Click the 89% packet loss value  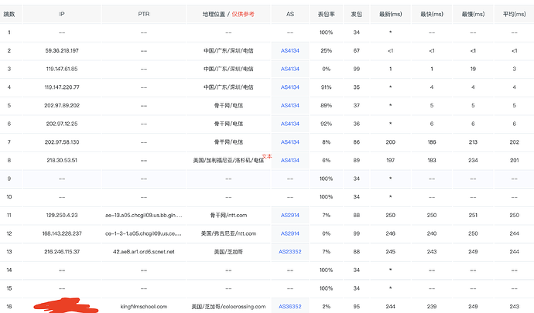(327, 105)
